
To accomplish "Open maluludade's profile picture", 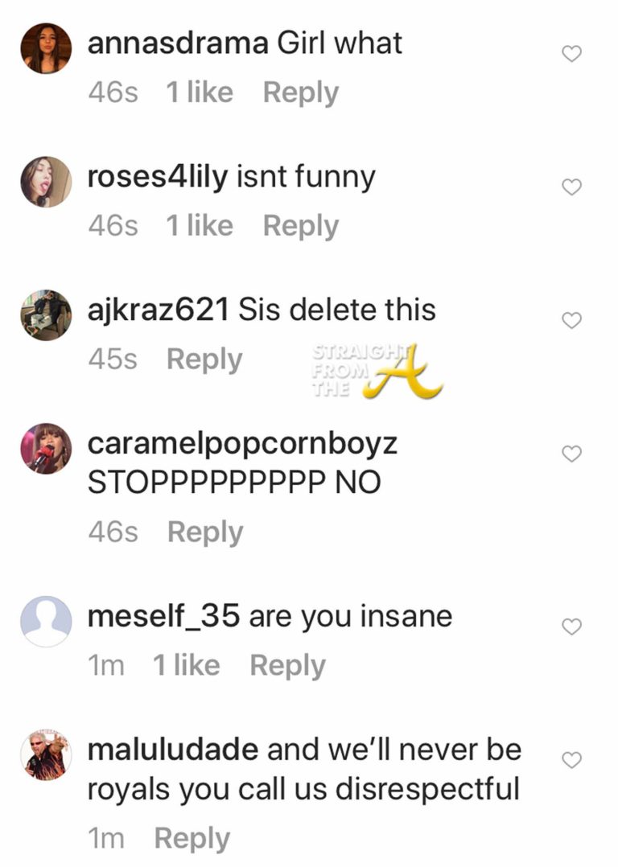I will tap(46, 754).
